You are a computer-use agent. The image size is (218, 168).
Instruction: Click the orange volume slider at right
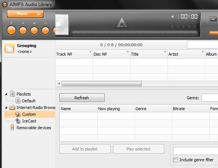coord(214,33)
